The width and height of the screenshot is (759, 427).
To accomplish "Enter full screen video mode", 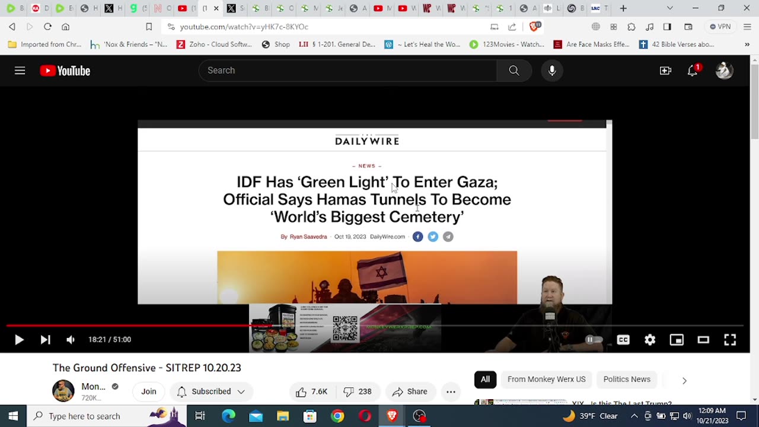I will (730, 339).
